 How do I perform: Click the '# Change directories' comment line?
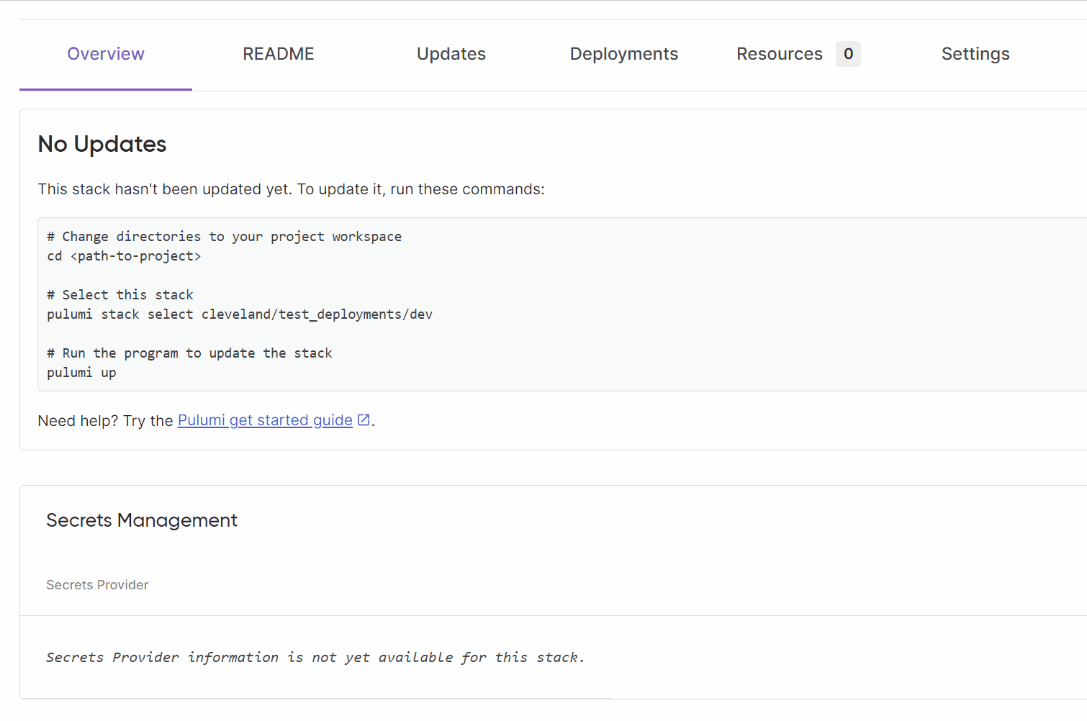pyautogui.click(x=224, y=237)
